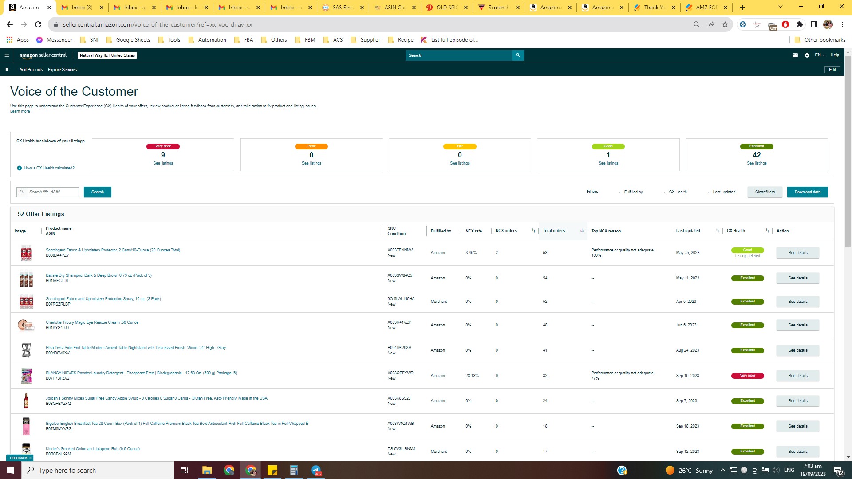852x479 pixels.
Task: Bookmark this page with the star icon
Action: click(725, 24)
